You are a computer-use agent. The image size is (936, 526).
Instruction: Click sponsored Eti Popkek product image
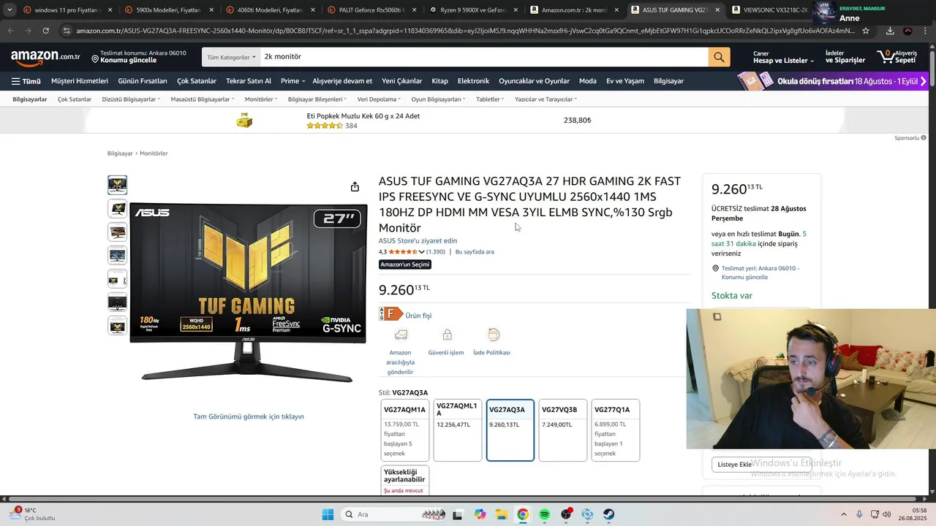coord(244,121)
